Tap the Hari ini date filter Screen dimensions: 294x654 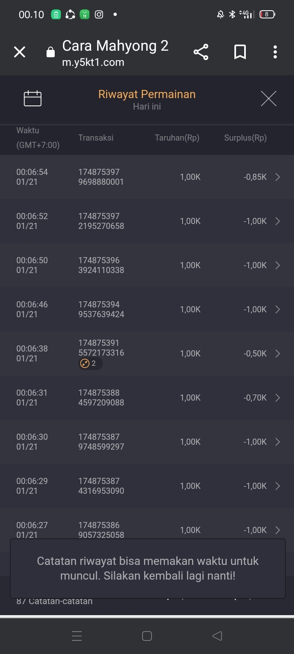click(x=147, y=107)
